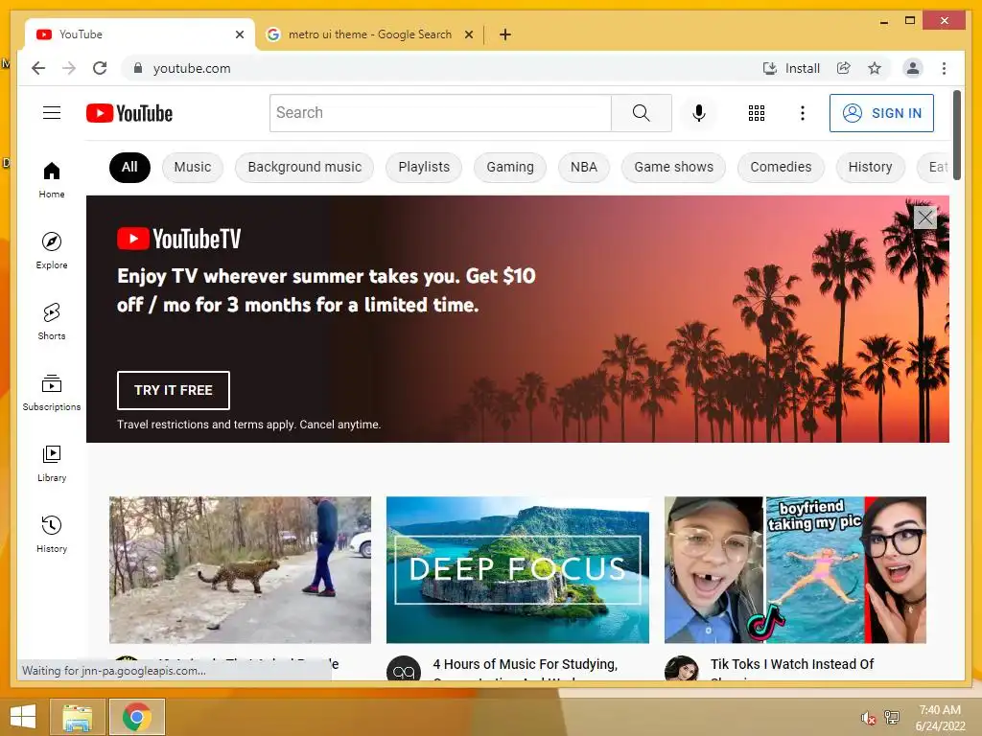Screen dimensions: 982x736
Task: Open File Explorer from taskbar
Action: point(77,717)
